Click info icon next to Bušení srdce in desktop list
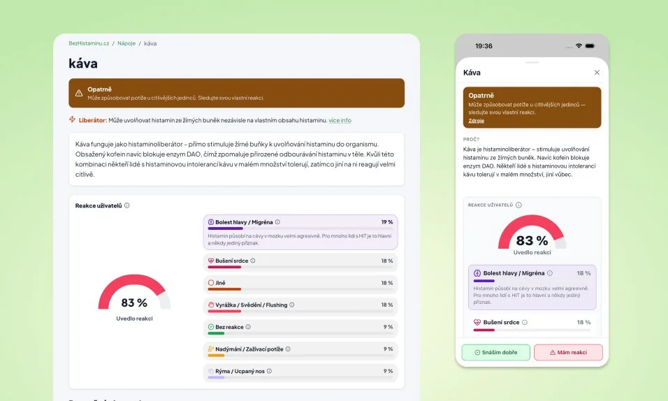This screenshot has width=668, height=401. (253, 261)
